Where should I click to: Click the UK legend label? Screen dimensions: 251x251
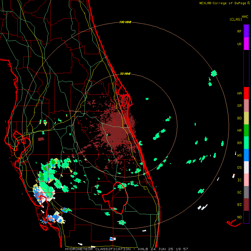[239, 44]
